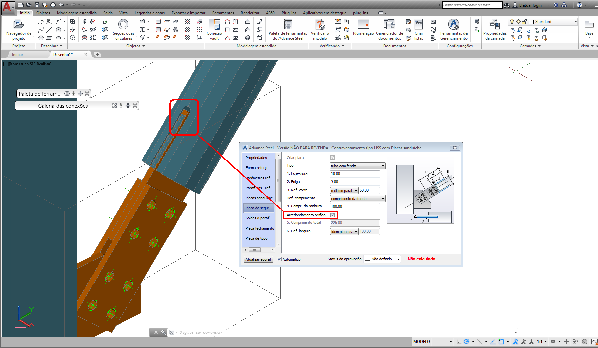Toggle polar tracking in status bar
The height and width of the screenshot is (348, 598).
(x=466, y=342)
